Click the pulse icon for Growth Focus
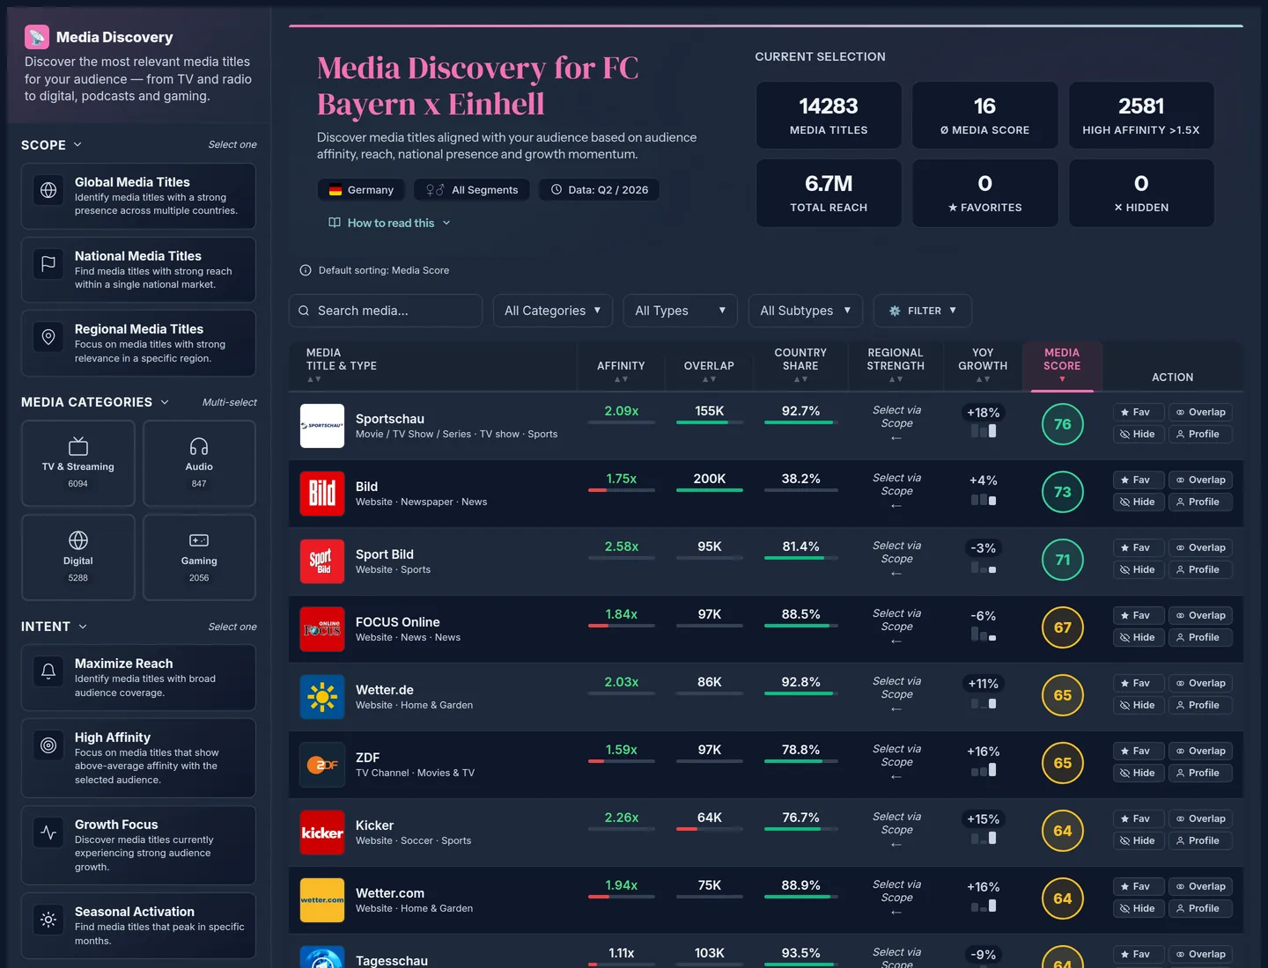The image size is (1268, 968). coord(48,832)
